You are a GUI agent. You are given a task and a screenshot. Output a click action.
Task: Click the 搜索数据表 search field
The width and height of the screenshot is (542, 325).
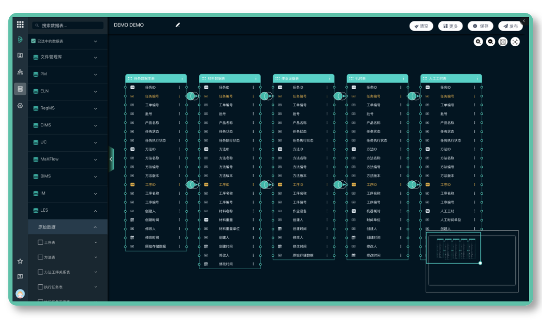(x=69, y=25)
